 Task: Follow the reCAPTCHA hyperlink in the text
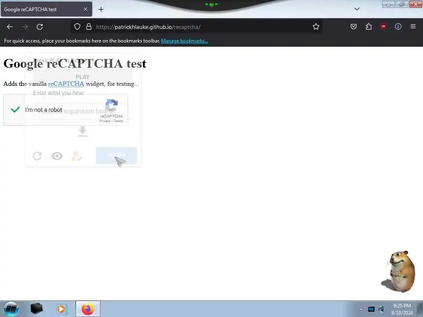(66, 84)
